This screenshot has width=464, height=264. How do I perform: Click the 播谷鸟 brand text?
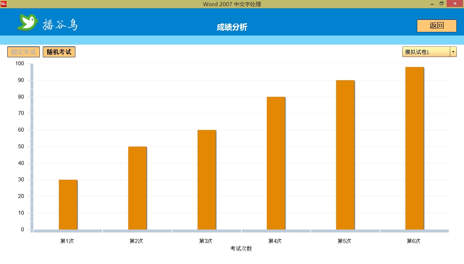pyautogui.click(x=60, y=24)
